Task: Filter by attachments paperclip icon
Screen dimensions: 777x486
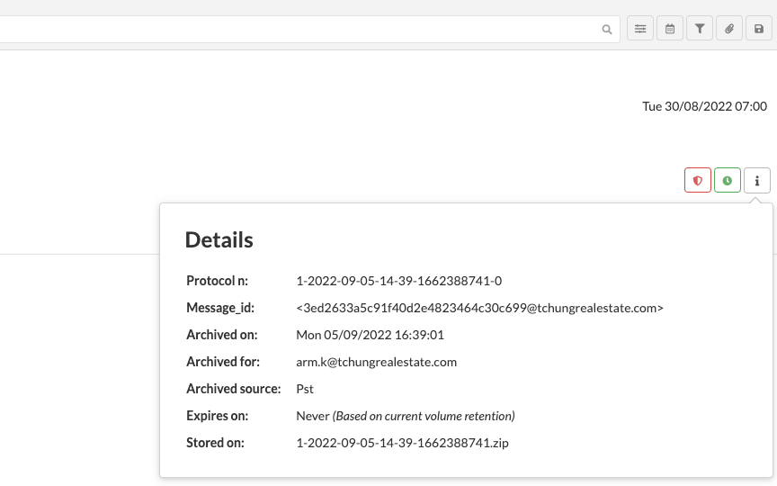Action: pos(729,29)
